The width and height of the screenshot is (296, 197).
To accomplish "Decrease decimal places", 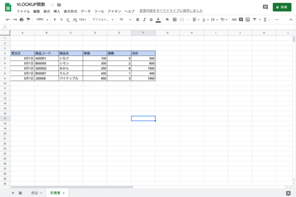I will (x=68, y=19).
